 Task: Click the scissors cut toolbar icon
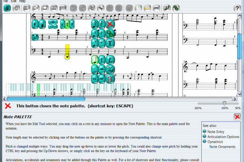click(x=100, y=8)
